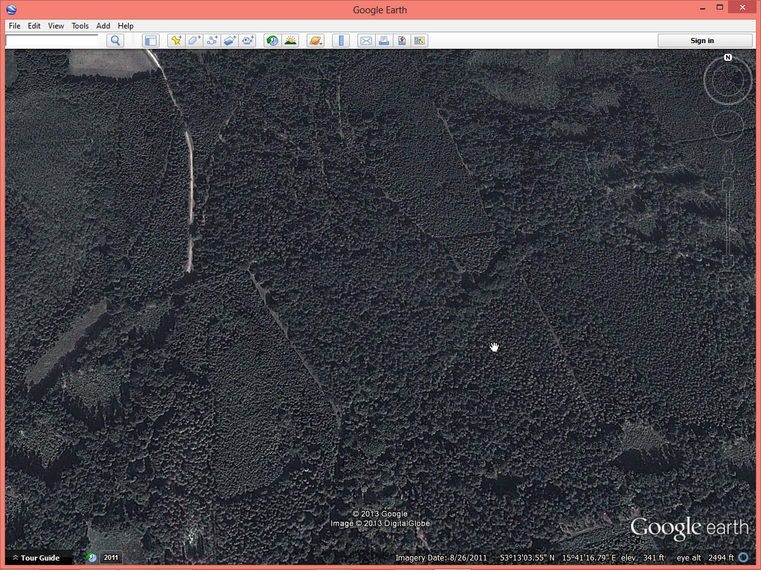Open the planet switcher dropdown
761x570 pixels.
316,41
